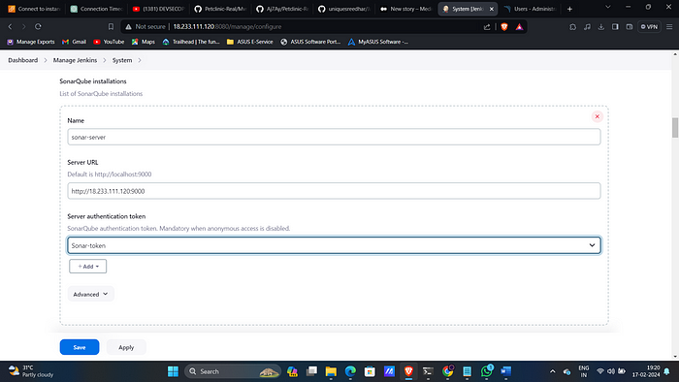
Task: Click the VPN button
Action: pos(649,26)
